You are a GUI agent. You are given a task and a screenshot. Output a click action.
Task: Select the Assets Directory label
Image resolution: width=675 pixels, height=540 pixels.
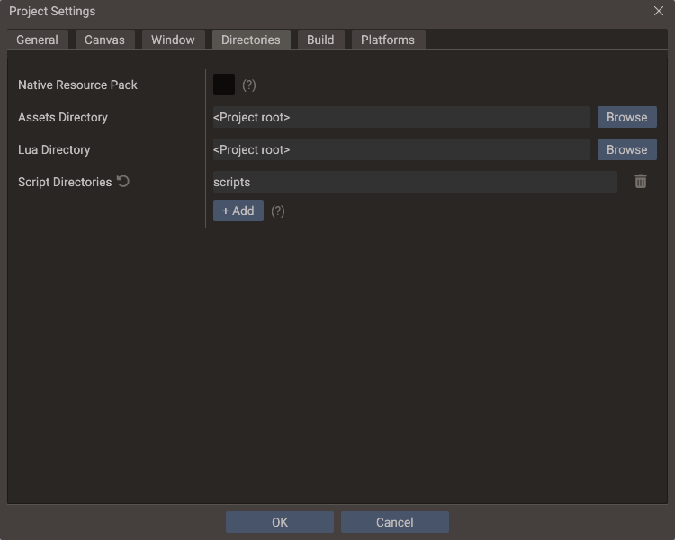coord(63,117)
